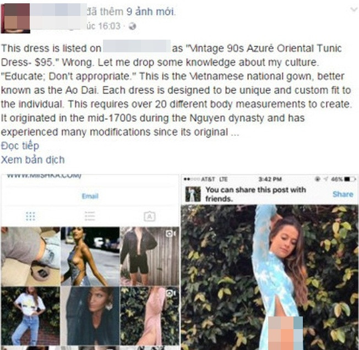The height and width of the screenshot is (350, 359).
Task: Click the public globe privacy icon
Action: coord(132,26)
